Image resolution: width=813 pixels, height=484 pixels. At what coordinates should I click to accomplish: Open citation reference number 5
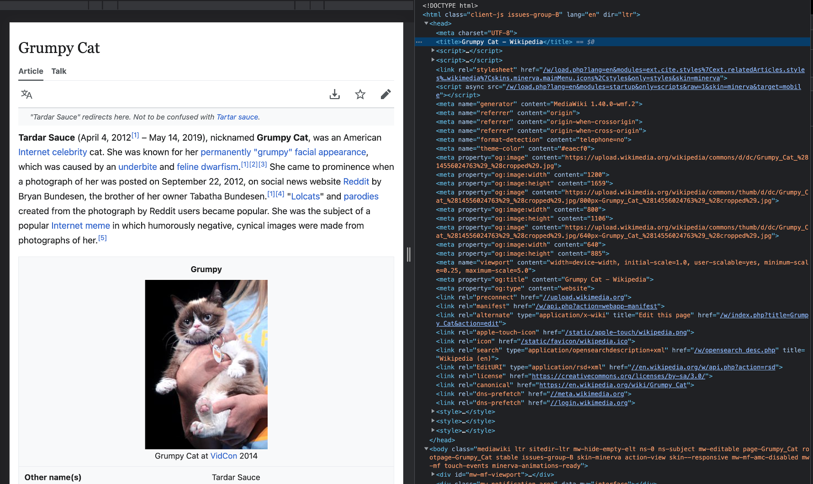tap(103, 238)
